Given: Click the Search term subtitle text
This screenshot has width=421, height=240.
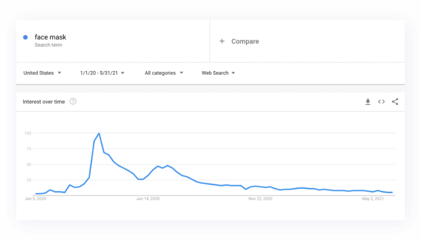Looking at the screenshot, I should (48, 45).
